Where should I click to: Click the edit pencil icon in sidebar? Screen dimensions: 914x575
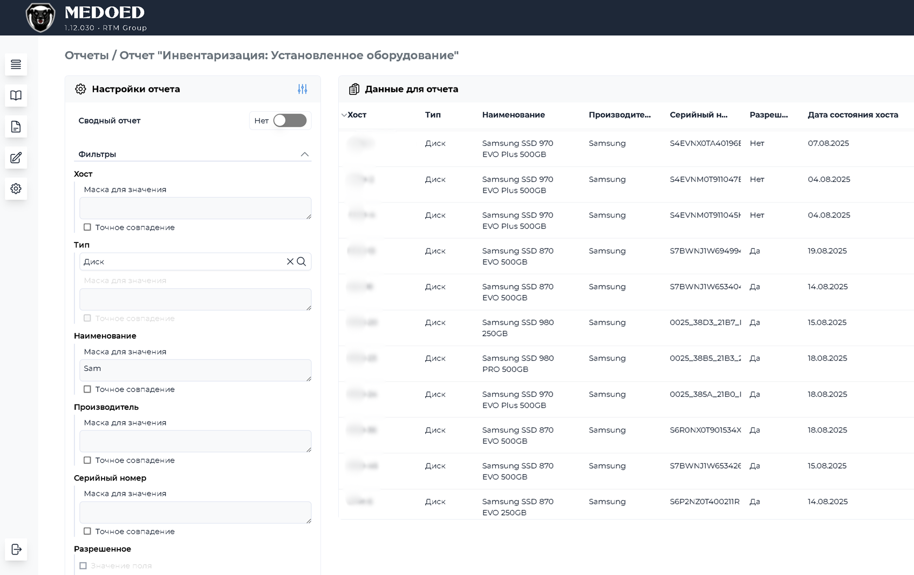[16, 158]
